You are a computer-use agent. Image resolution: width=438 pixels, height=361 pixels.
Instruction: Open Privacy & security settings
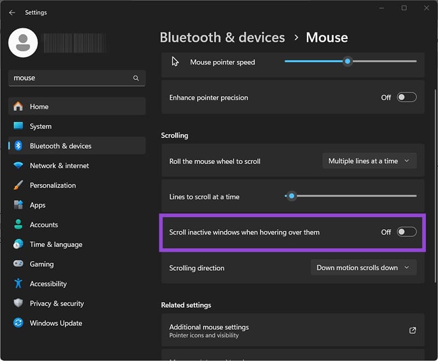point(77,303)
